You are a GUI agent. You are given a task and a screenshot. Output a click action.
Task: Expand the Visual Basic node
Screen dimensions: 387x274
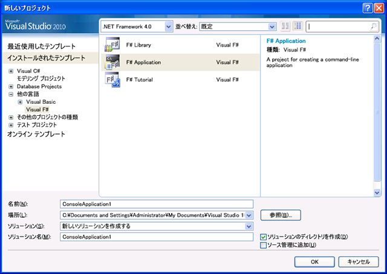(x=20, y=102)
